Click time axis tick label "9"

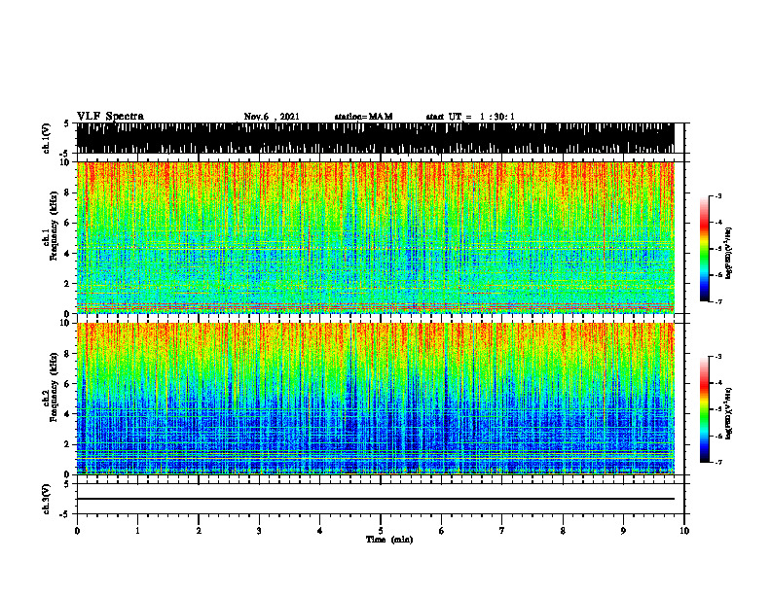[623, 531]
